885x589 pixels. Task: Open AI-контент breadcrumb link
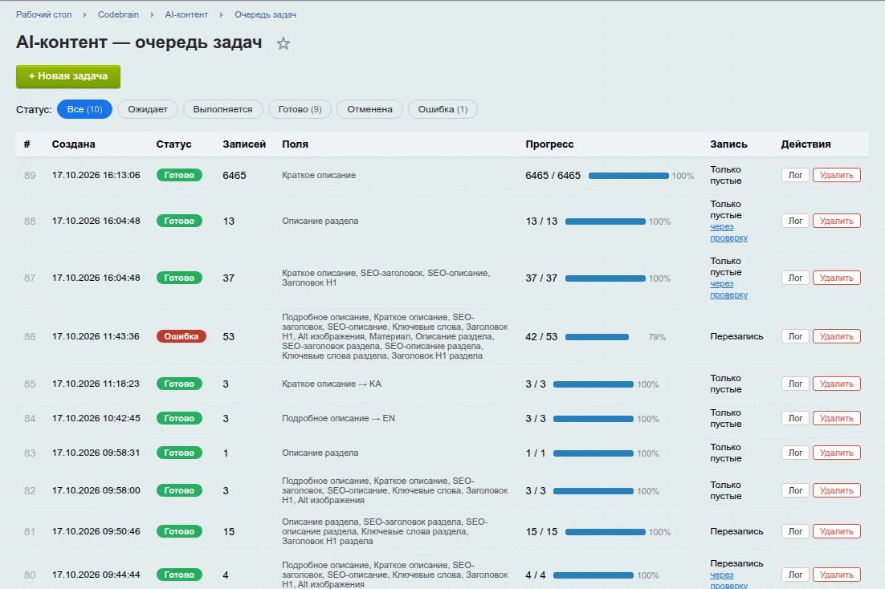(x=186, y=14)
